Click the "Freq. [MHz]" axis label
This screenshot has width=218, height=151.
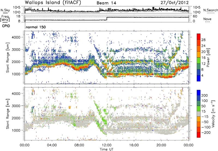click(x=5, y=18)
